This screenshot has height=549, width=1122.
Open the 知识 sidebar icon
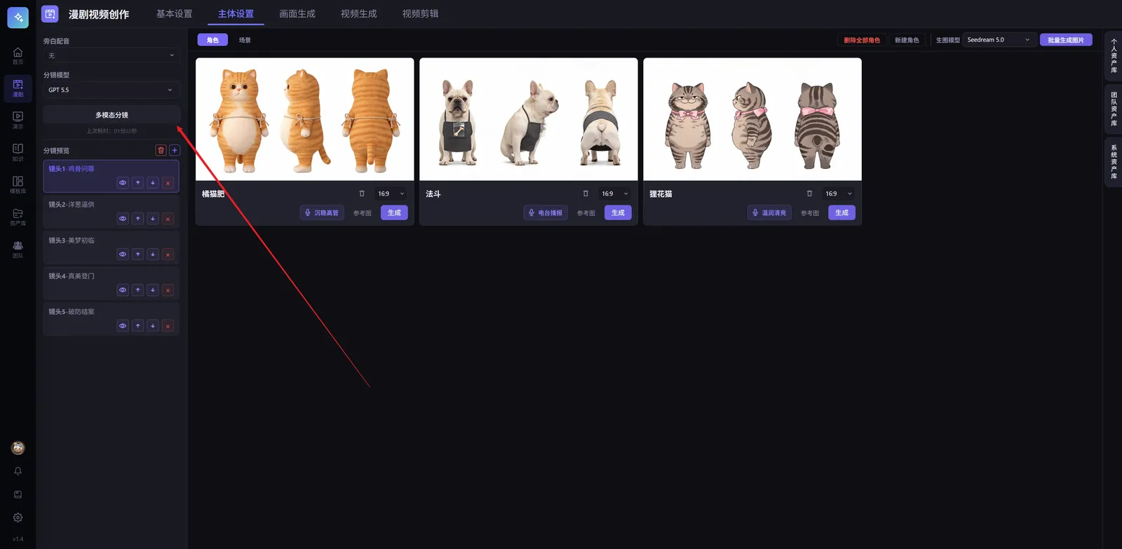pyautogui.click(x=18, y=152)
